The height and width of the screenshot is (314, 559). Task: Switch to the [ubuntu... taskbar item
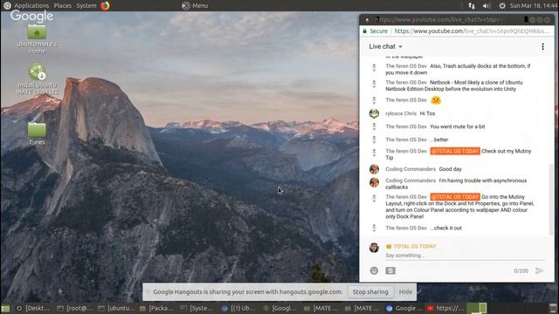pyautogui.click(x=116, y=308)
